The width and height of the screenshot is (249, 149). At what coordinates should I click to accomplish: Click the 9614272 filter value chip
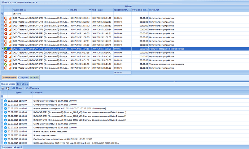coord(35,77)
